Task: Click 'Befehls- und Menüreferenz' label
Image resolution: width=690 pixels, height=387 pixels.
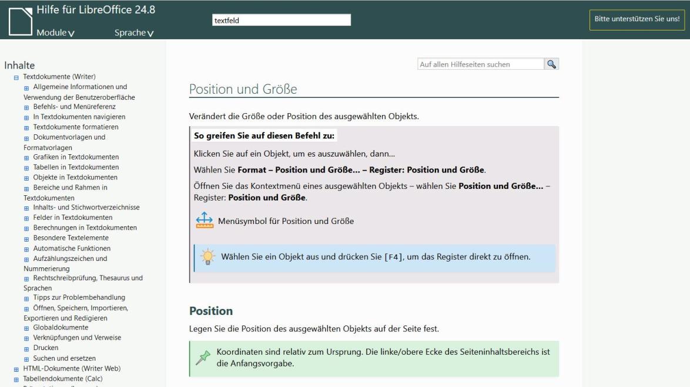Action: 75,106
